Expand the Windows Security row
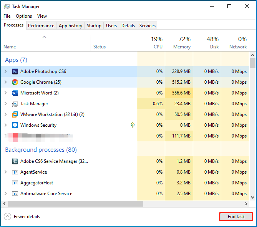Image resolution: width=257 pixels, height=227 pixels. click(6, 125)
